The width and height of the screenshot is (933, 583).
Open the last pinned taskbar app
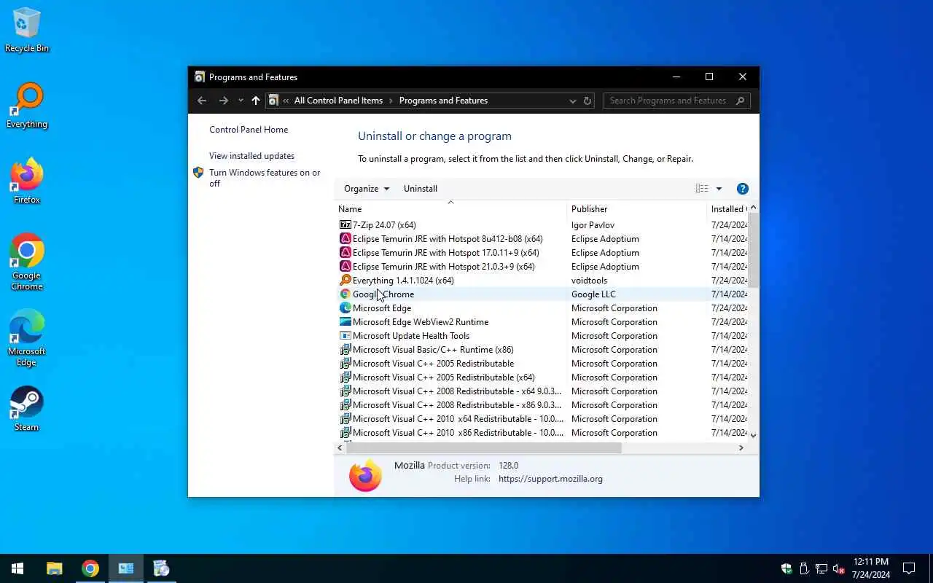[x=161, y=568]
